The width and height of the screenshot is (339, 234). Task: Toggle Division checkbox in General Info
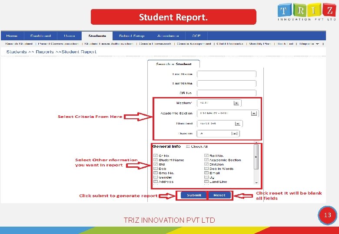[x=206, y=164]
